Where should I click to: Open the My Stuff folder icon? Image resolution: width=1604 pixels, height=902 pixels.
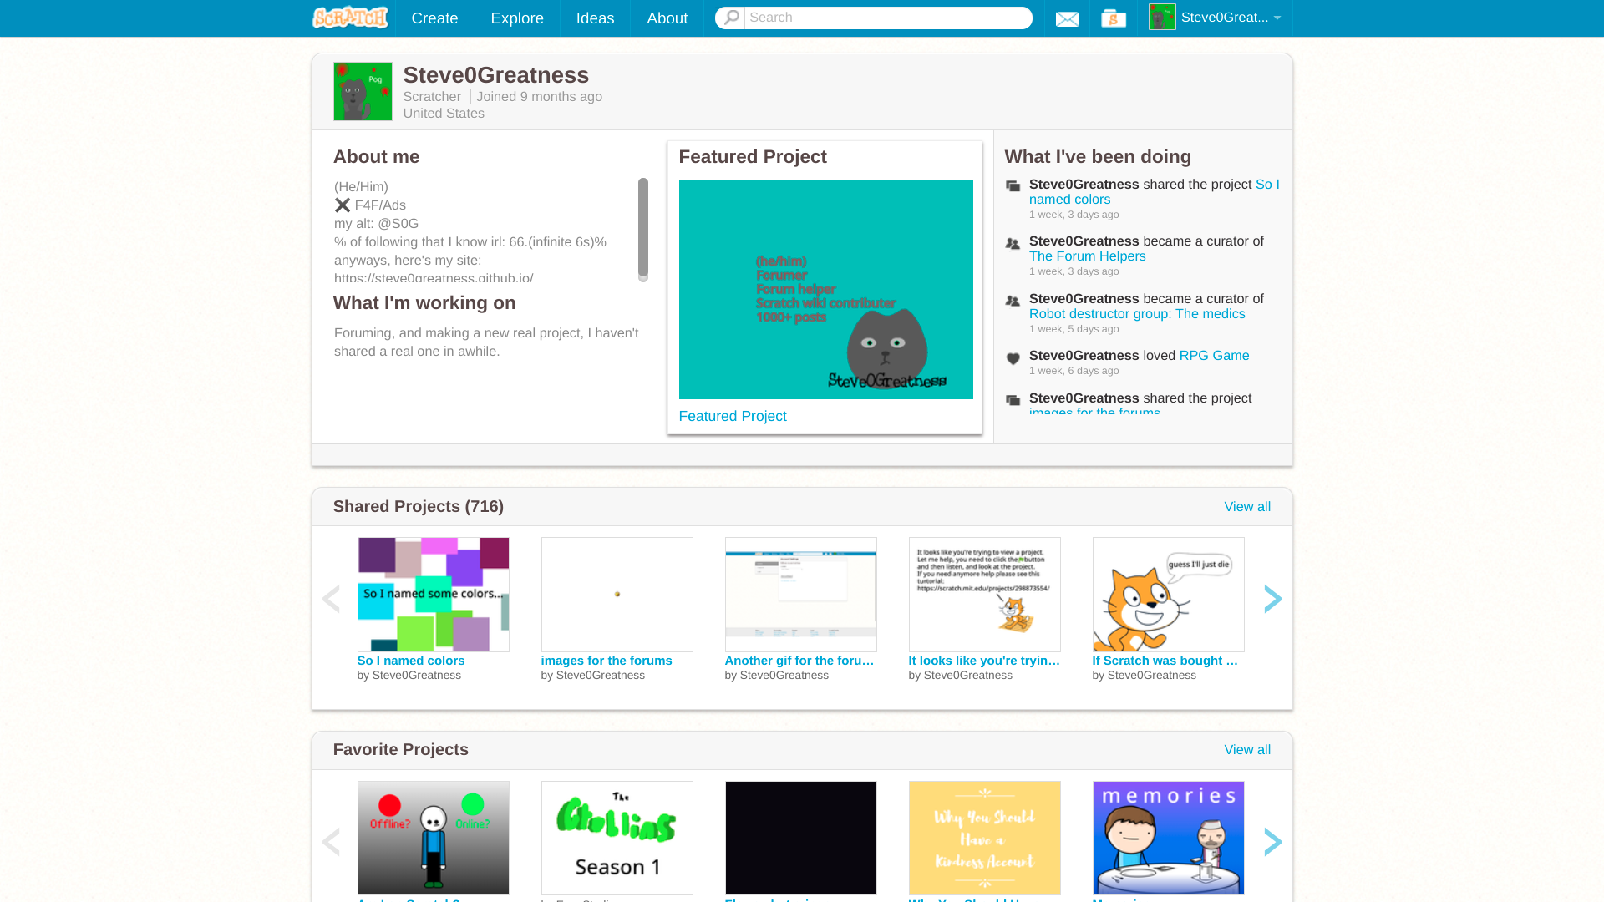click(x=1113, y=18)
